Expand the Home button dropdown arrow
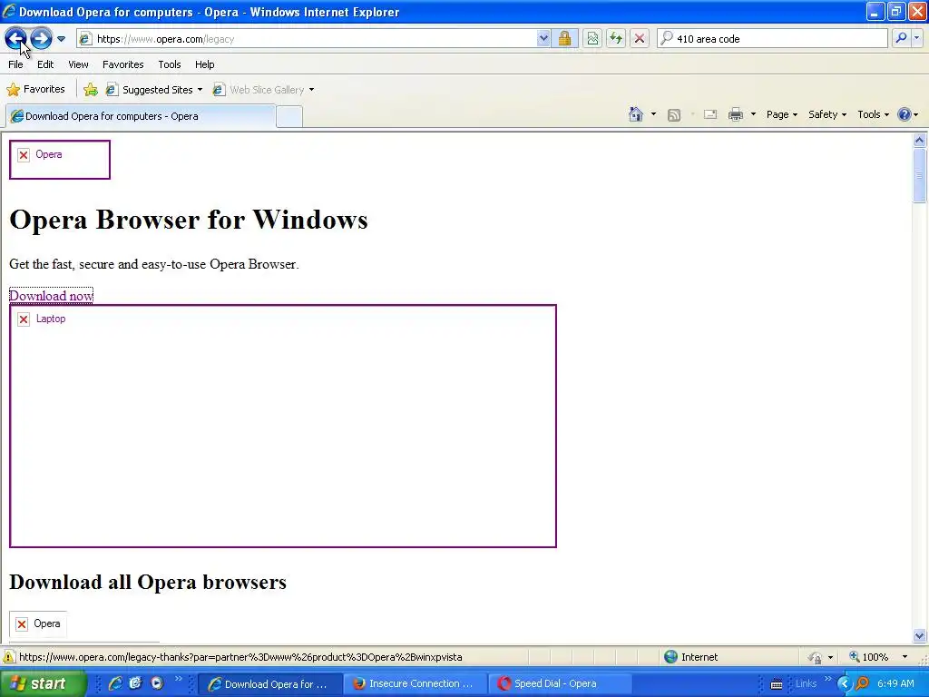The image size is (929, 697). pos(653,114)
